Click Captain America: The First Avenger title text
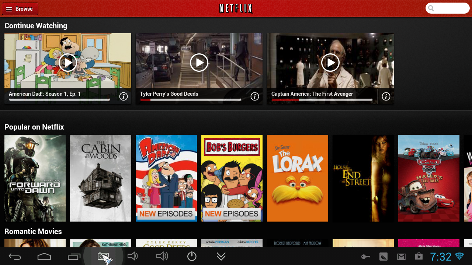Screen dimensions: 472x265 click(312, 94)
